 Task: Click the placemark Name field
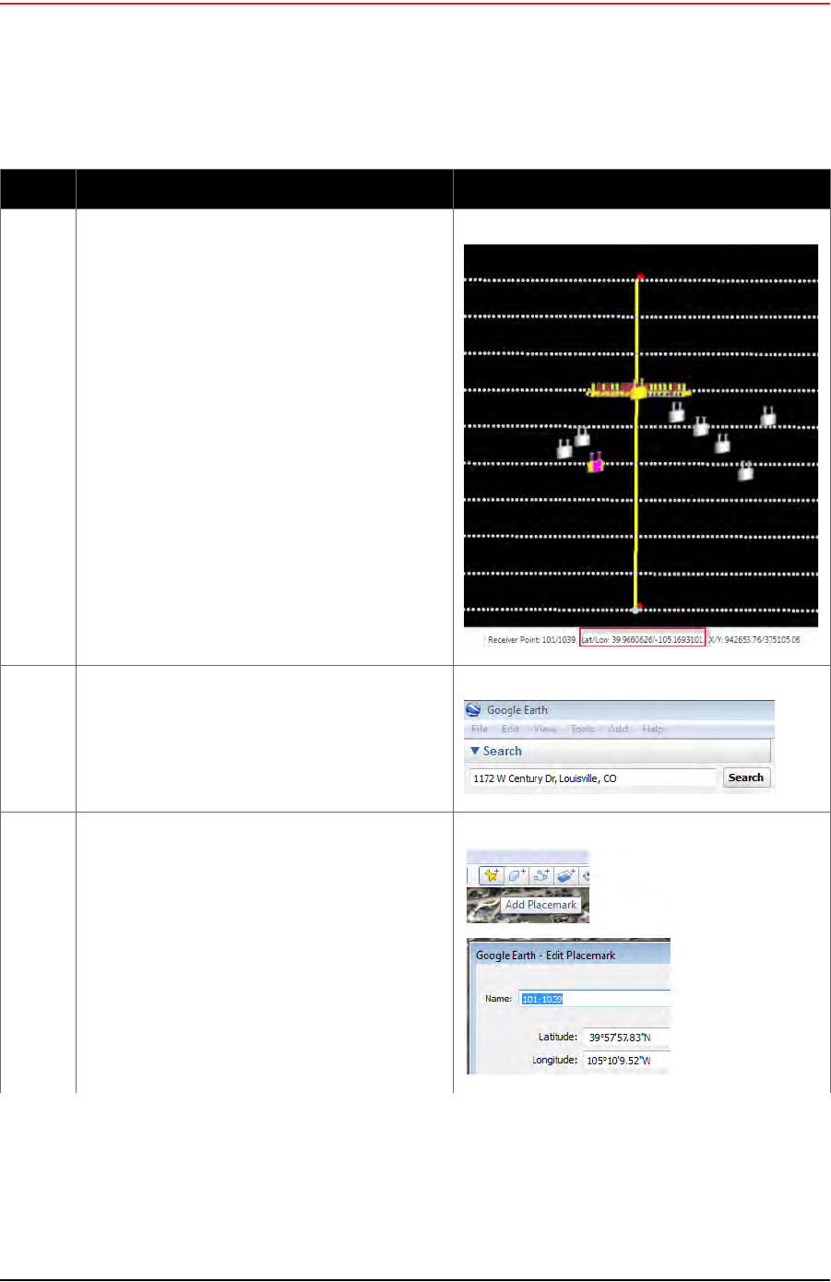click(595, 999)
